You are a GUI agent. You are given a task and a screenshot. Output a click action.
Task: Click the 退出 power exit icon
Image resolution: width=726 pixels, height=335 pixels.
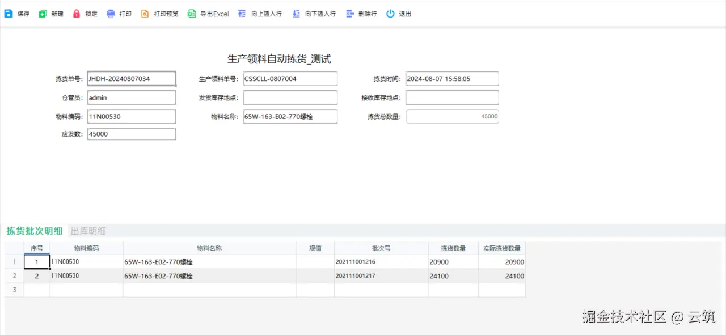(390, 14)
